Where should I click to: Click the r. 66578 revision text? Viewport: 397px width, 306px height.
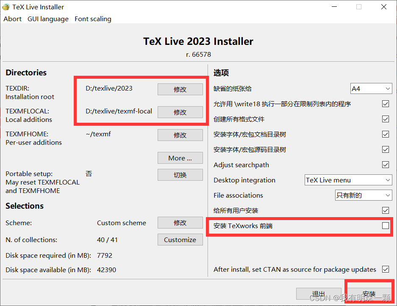[198, 54]
